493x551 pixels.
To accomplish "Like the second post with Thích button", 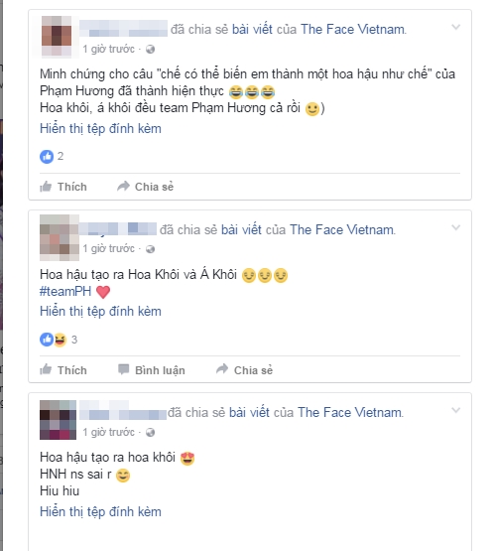I will pyautogui.click(x=63, y=370).
